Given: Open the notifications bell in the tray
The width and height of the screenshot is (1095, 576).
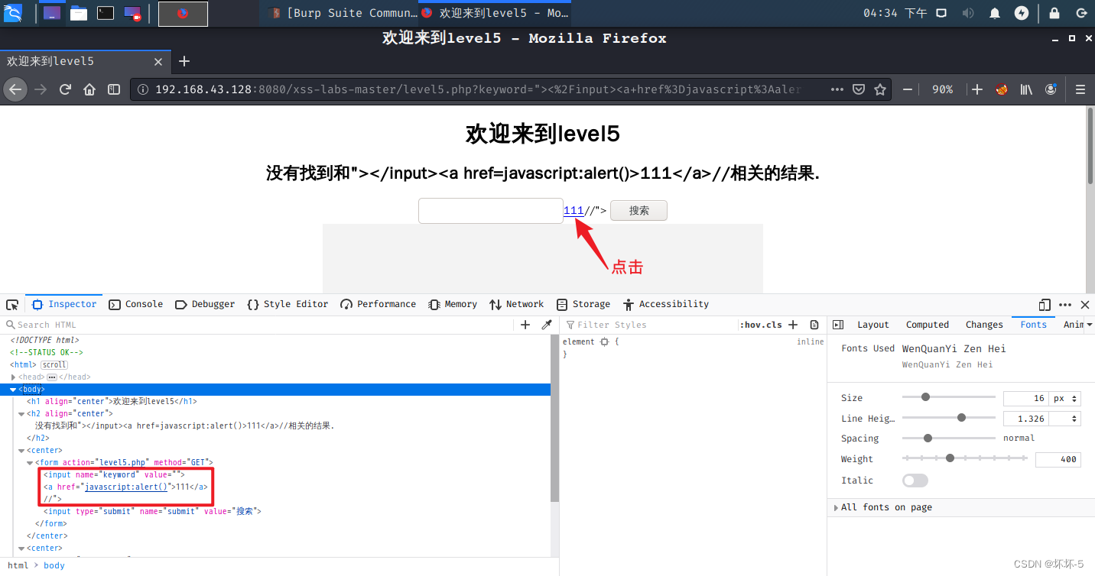Looking at the screenshot, I should tap(994, 13).
